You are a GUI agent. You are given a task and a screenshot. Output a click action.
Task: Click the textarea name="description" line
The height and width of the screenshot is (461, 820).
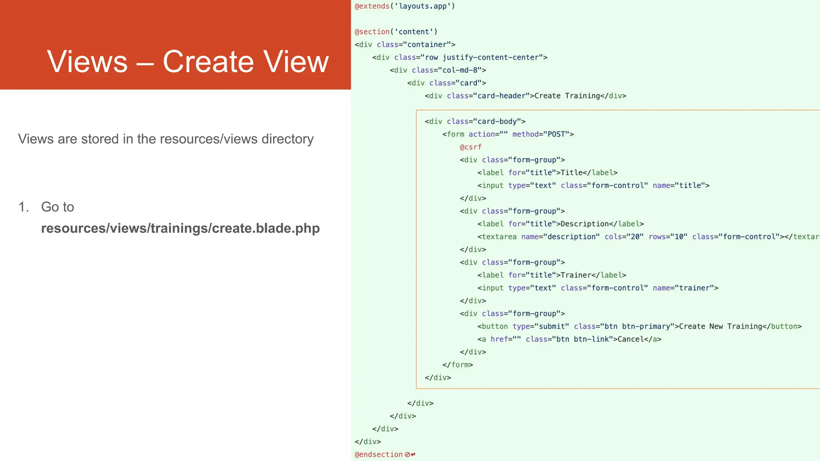(x=649, y=237)
